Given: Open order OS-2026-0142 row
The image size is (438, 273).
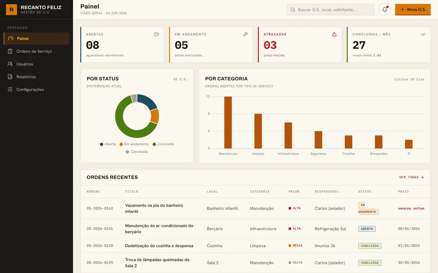Looking at the screenshot, I should click(x=255, y=209).
